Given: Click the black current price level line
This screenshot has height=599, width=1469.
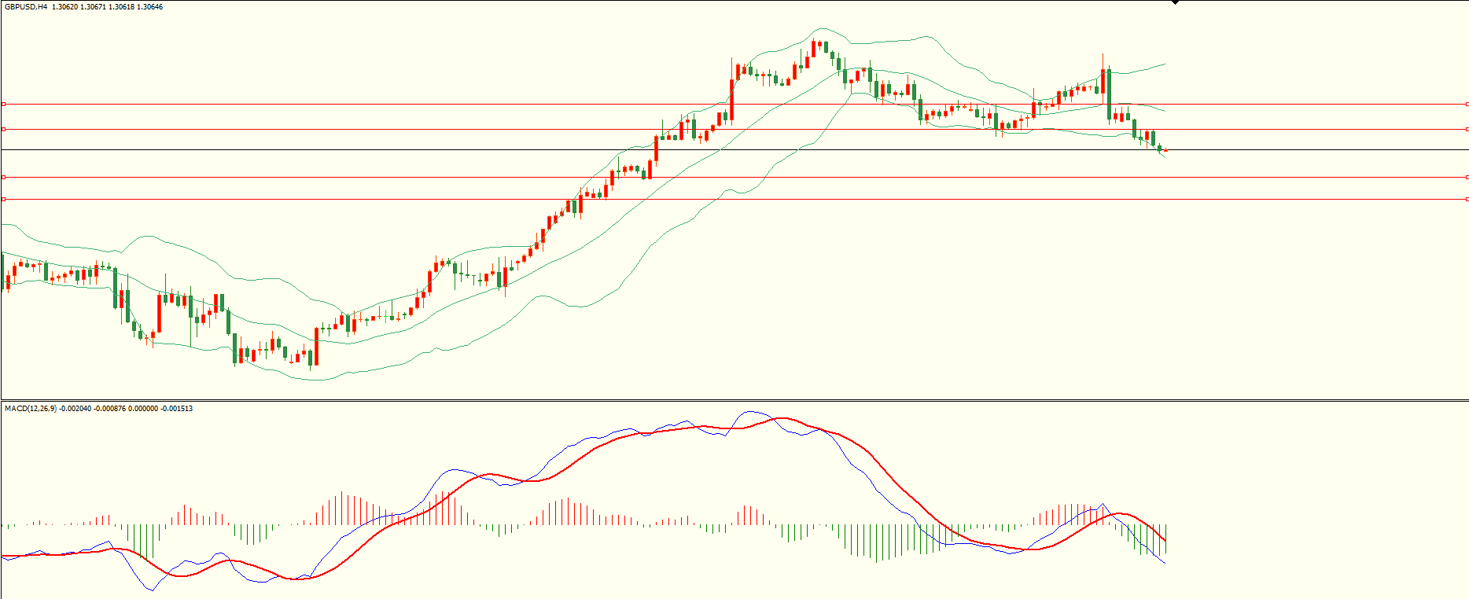Looking at the screenshot, I should pos(734,149).
